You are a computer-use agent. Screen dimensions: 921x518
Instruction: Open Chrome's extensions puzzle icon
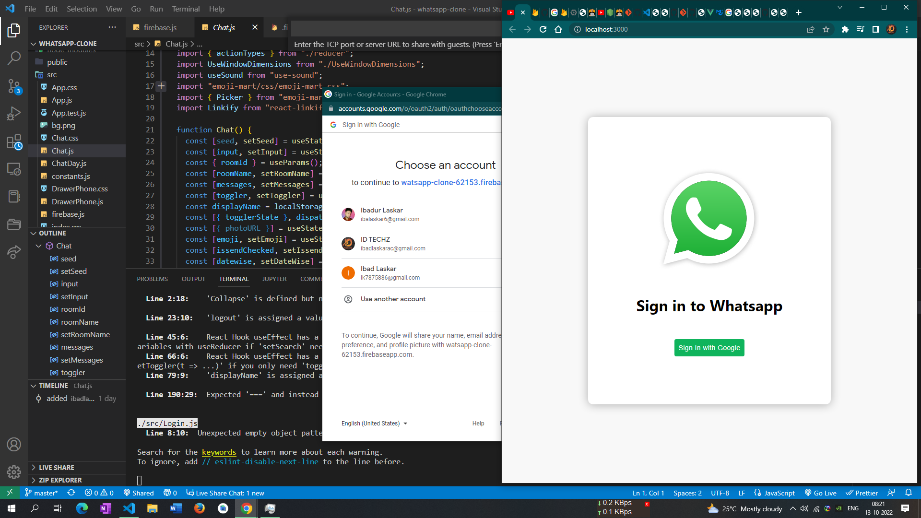coord(845,29)
